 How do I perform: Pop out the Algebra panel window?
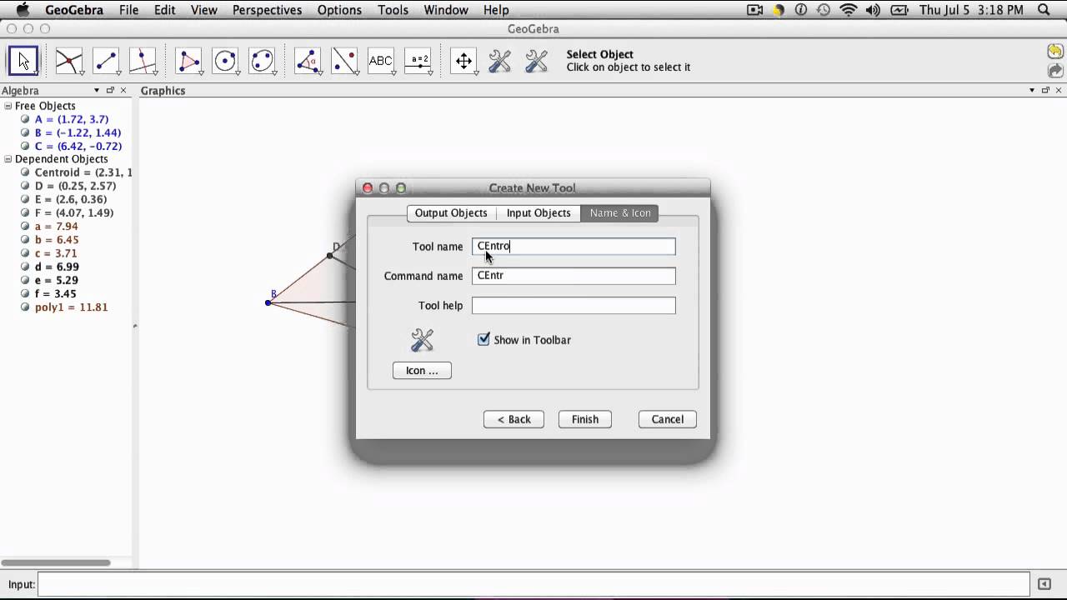click(110, 90)
